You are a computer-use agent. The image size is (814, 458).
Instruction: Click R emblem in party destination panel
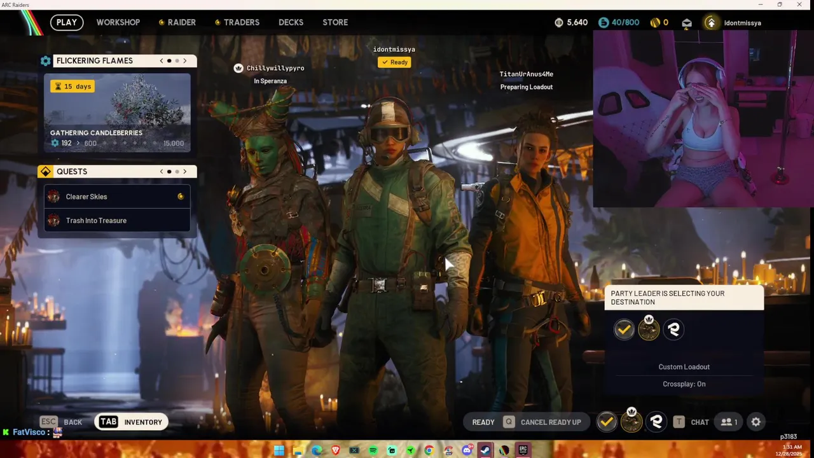(x=673, y=330)
